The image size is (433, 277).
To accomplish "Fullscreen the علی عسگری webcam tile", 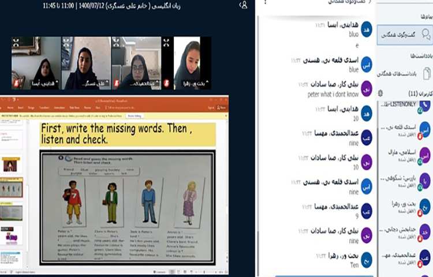I will [x=66, y=42].
